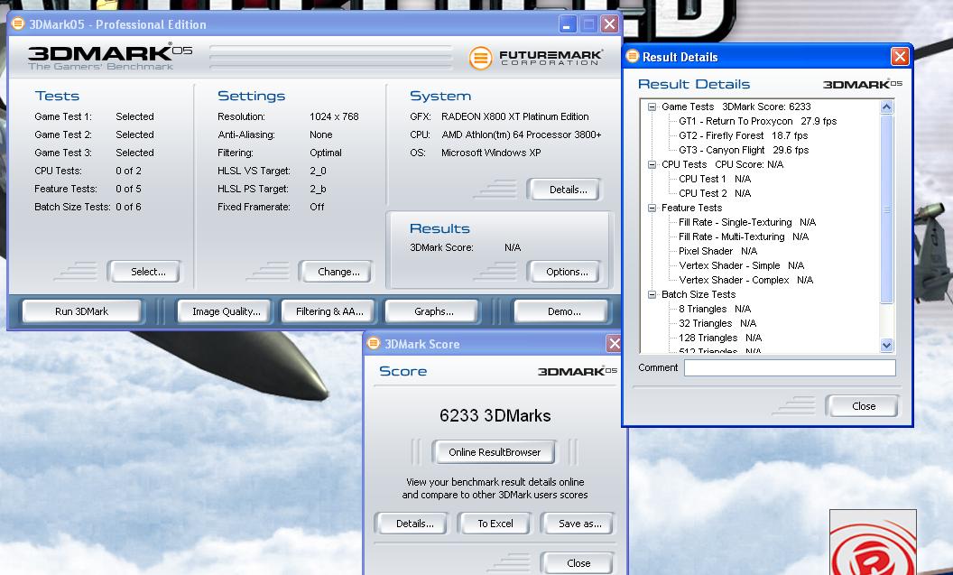
Task: Click the Result Details scrollbar thumb
Action: (x=886, y=209)
